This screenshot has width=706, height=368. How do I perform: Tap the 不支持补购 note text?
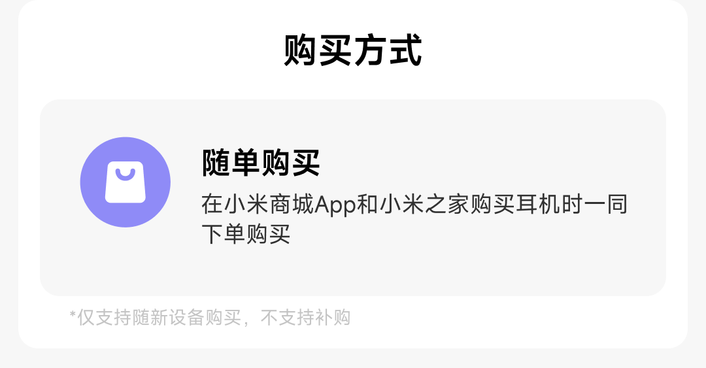click(x=306, y=318)
